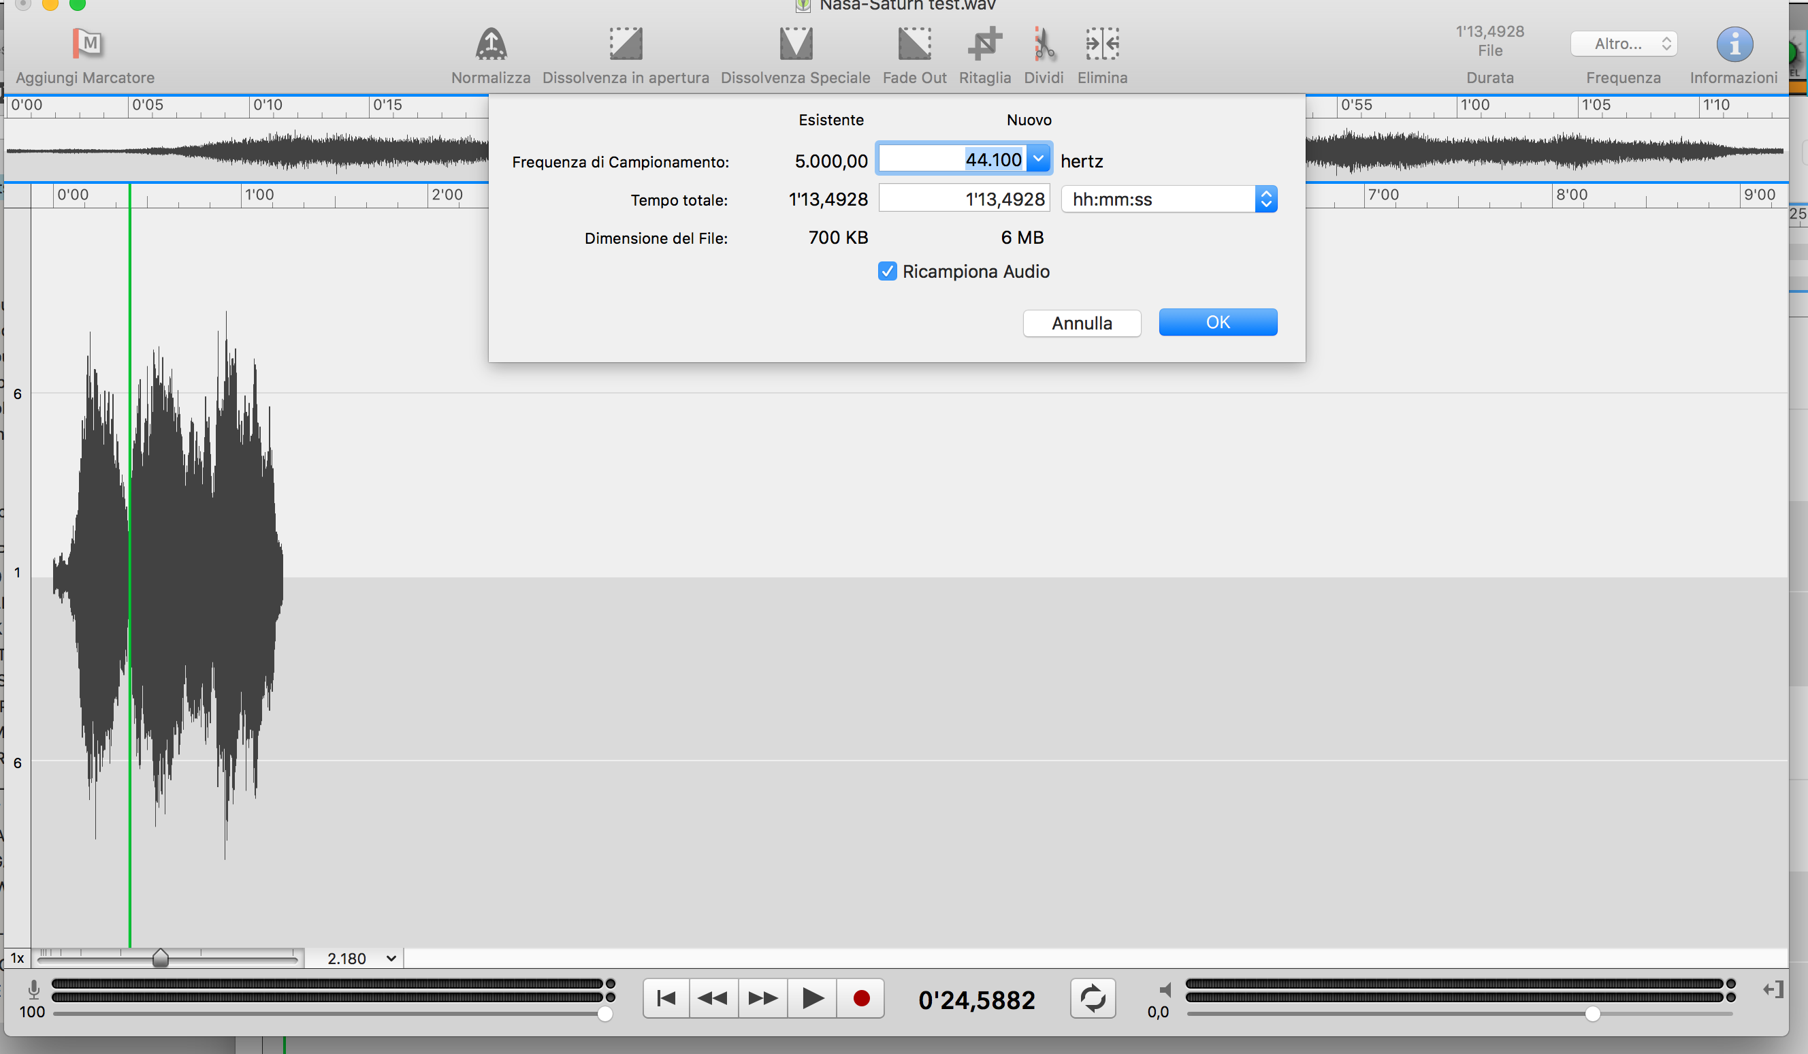Viewport: 1808px width, 1054px height.
Task: Select Dissolvenza in apertura fade-in tool
Action: pos(626,44)
